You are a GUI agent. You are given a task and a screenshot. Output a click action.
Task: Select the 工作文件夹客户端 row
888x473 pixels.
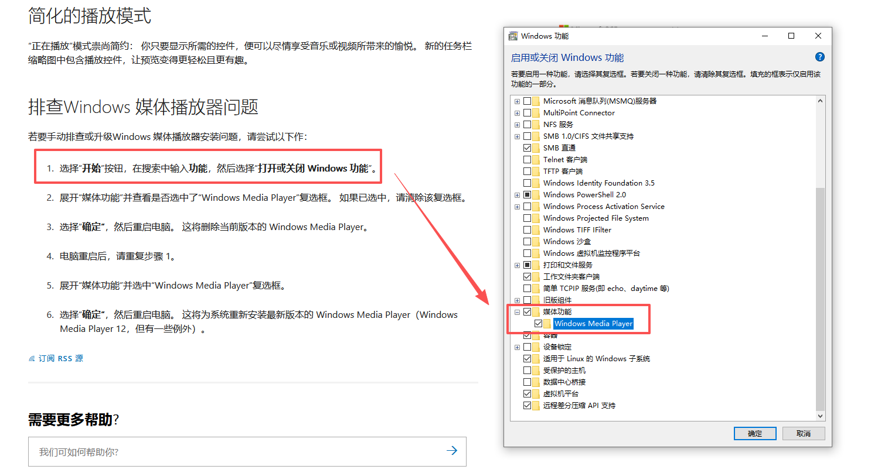[571, 277]
